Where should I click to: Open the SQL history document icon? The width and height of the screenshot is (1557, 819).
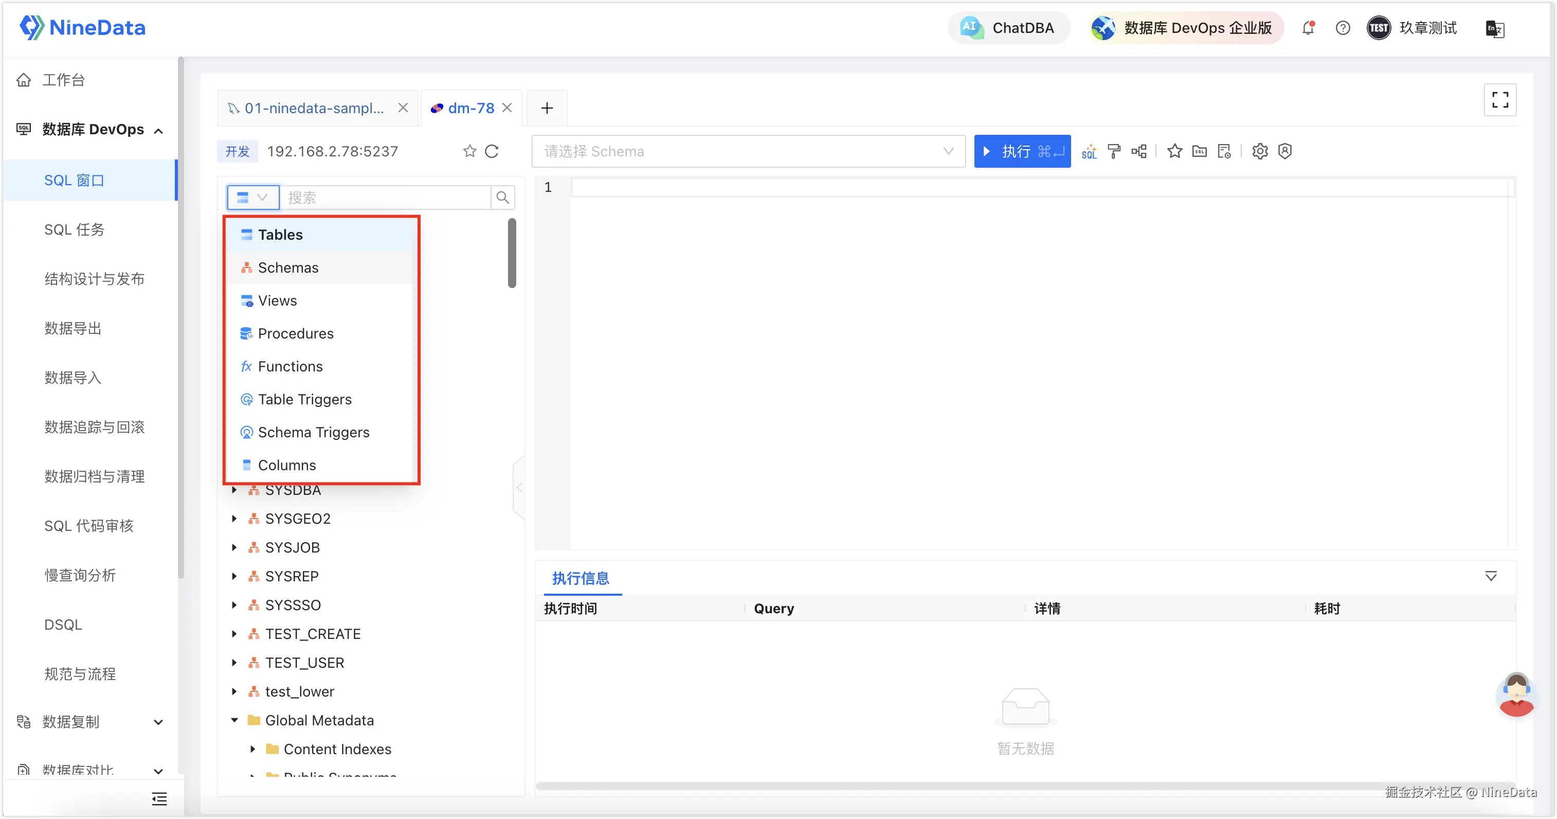(1224, 151)
